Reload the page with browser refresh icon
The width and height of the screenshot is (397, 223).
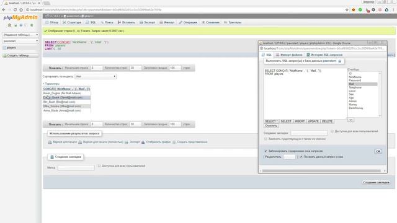pos(15,10)
